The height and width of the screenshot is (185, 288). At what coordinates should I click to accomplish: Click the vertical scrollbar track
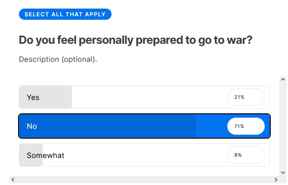coord(283,129)
